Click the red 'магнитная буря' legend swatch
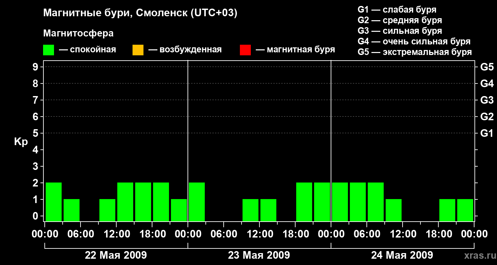Viewport: 497px width, 265px height. pyautogui.click(x=245, y=50)
